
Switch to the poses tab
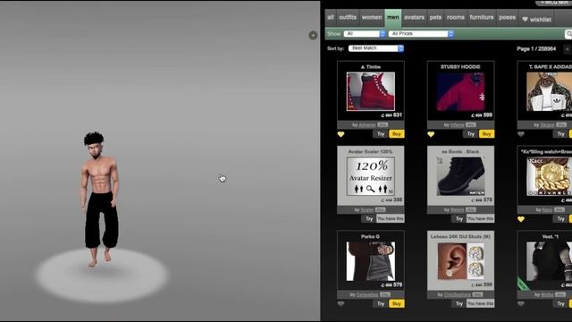[507, 18]
